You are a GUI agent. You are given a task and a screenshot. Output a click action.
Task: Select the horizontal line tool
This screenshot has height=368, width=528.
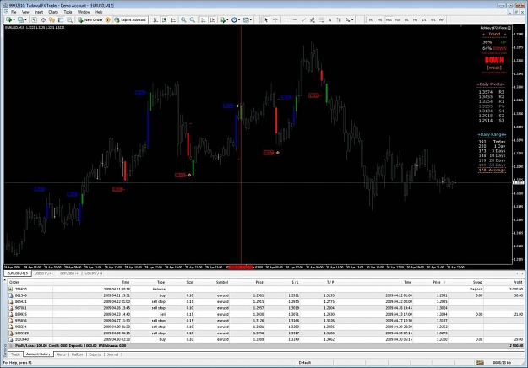tap(295, 20)
